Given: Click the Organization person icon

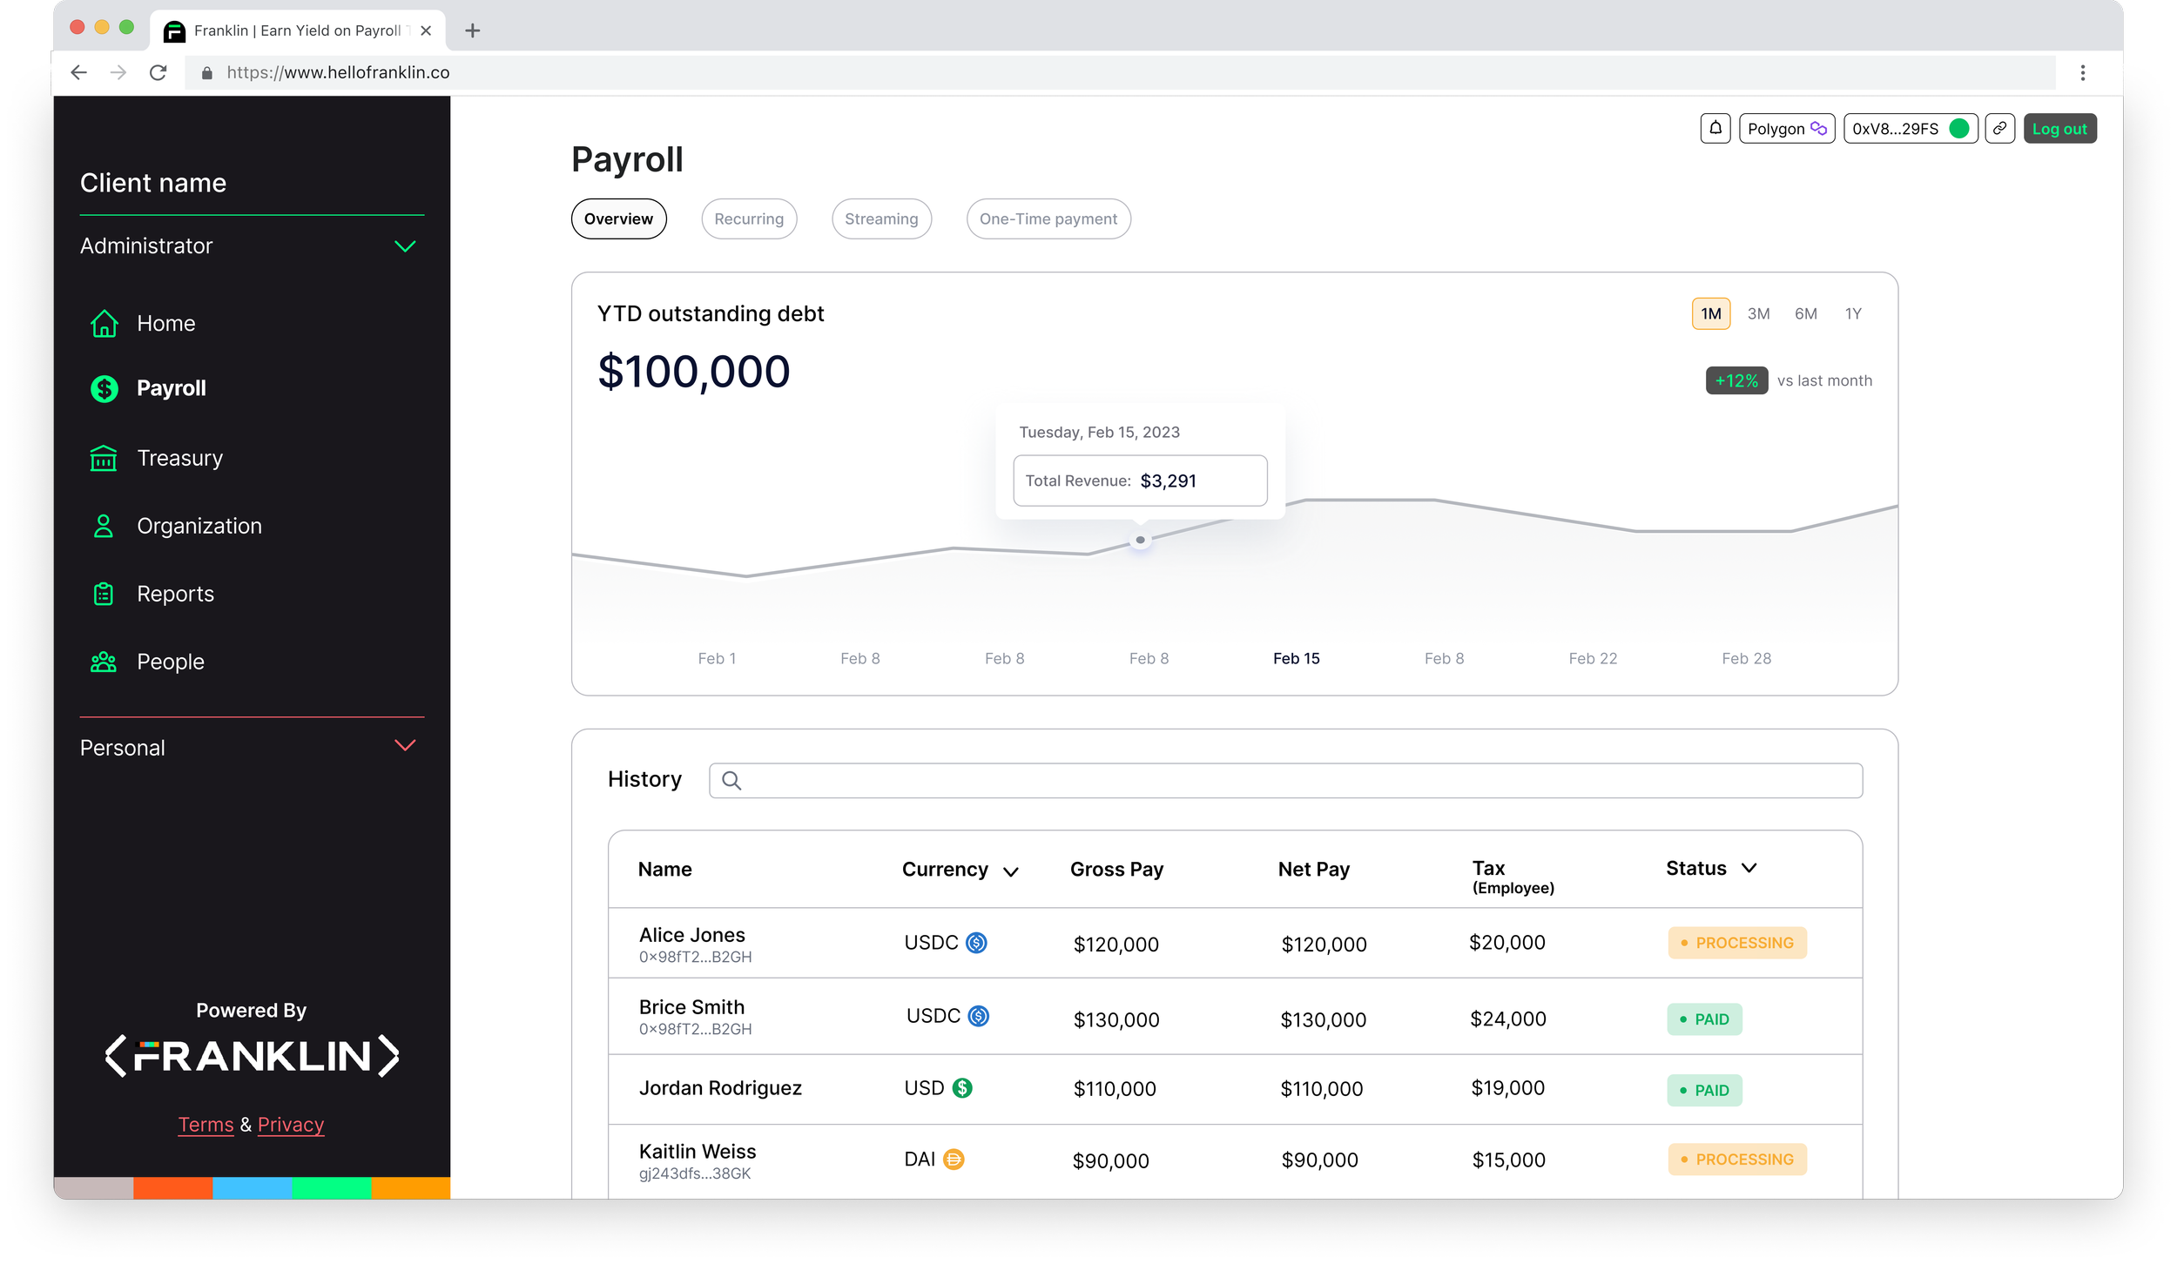Looking at the screenshot, I should coord(104,526).
